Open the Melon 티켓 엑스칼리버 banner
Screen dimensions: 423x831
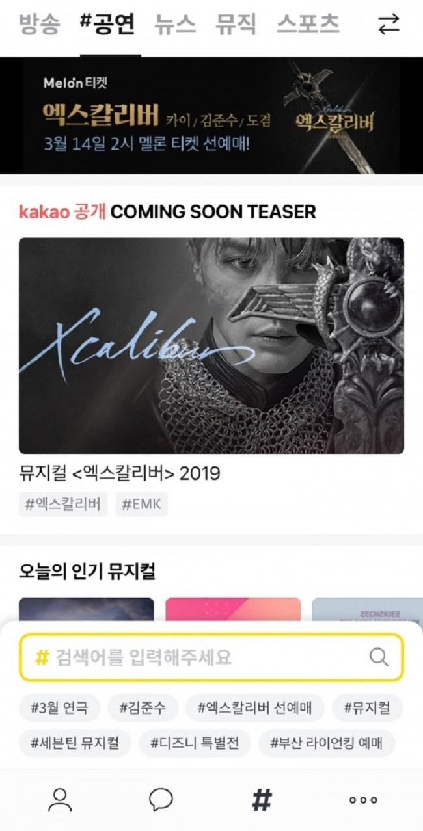point(211,115)
